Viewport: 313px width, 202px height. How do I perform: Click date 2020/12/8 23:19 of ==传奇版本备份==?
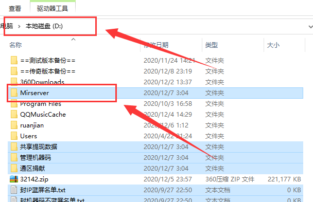click(x=168, y=71)
